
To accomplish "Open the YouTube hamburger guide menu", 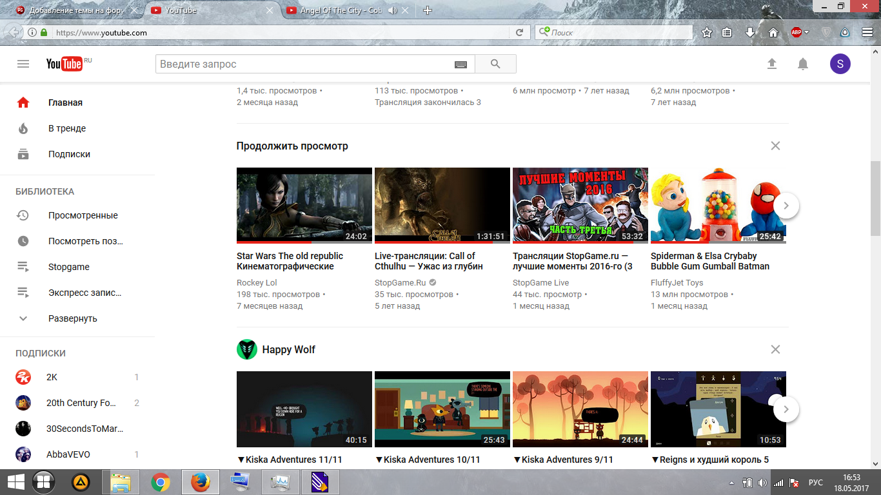I will (x=23, y=64).
